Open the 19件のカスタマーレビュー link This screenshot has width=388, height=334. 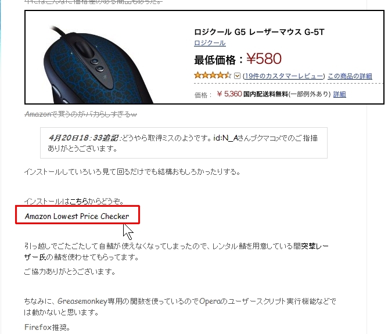tap(283, 76)
